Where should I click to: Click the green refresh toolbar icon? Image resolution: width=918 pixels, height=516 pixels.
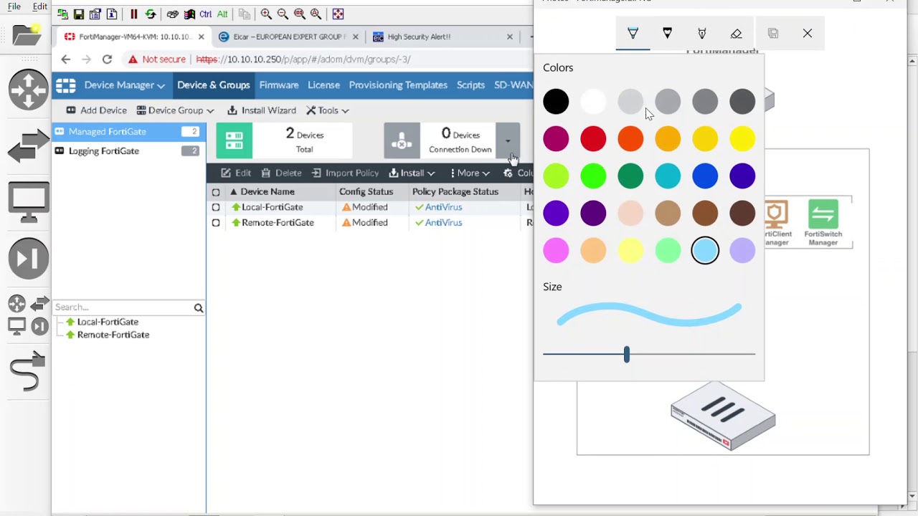(151, 14)
